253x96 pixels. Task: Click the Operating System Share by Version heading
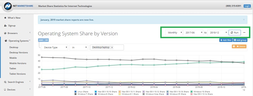(78, 33)
